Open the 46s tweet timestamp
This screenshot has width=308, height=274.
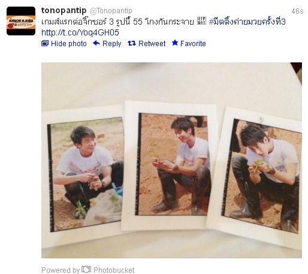297,11
